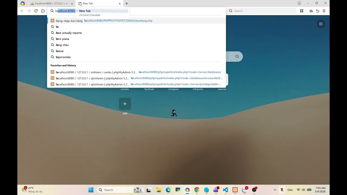Open the network Wi-Fi tray icon

(298, 190)
